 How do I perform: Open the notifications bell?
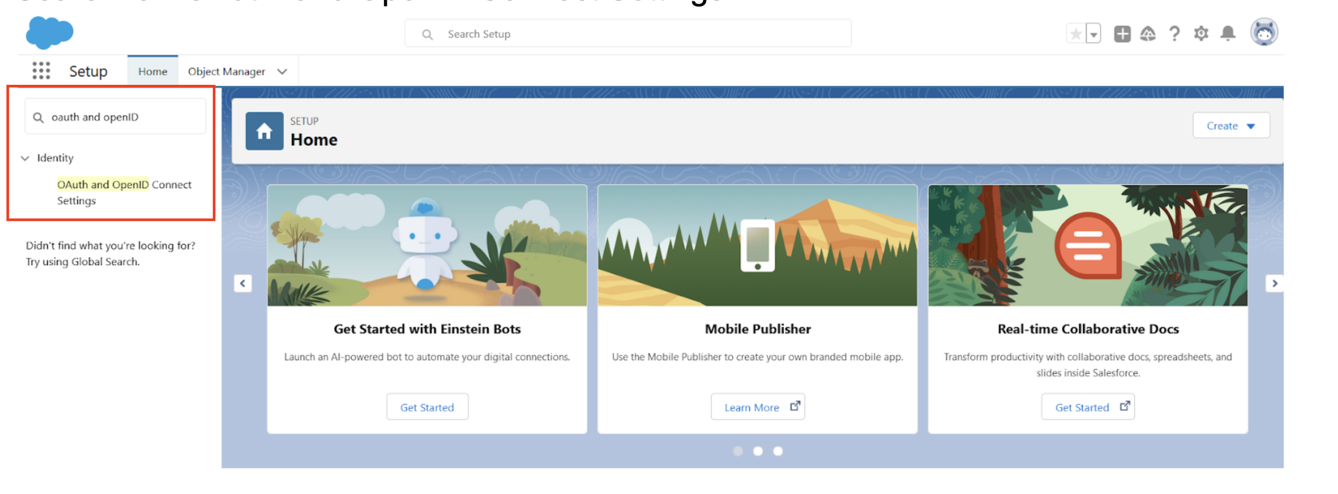point(1228,34)
